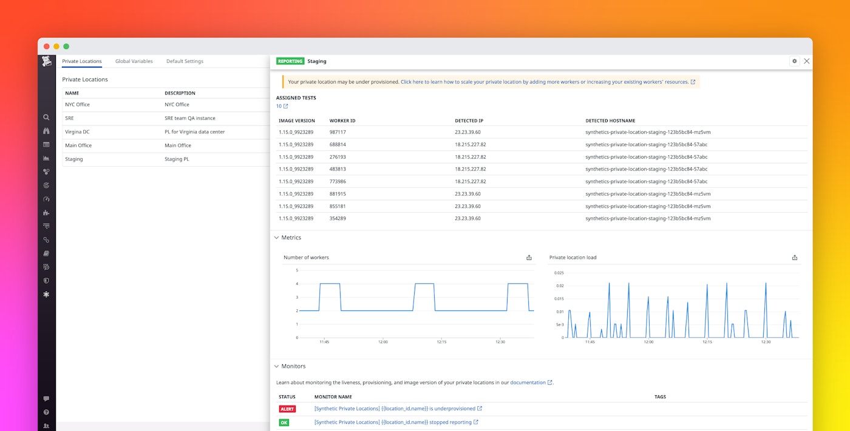Select the NYC Office private location row
The image size is (850, 431).
pos(77,104)
